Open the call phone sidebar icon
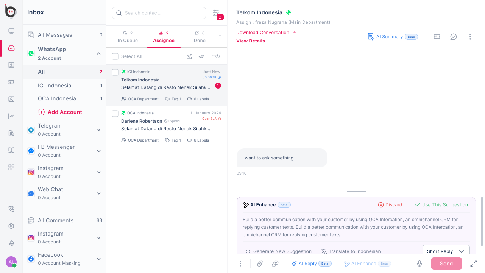485x273 pixels. click(x=11, y=209)
